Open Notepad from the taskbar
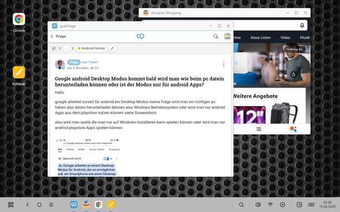This screenshot has width=340, height=212. tap(111, 205)
